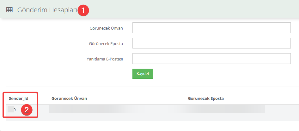Click the Görünecek Ünvan form label

pyautogui.click(x=106, y=28)
